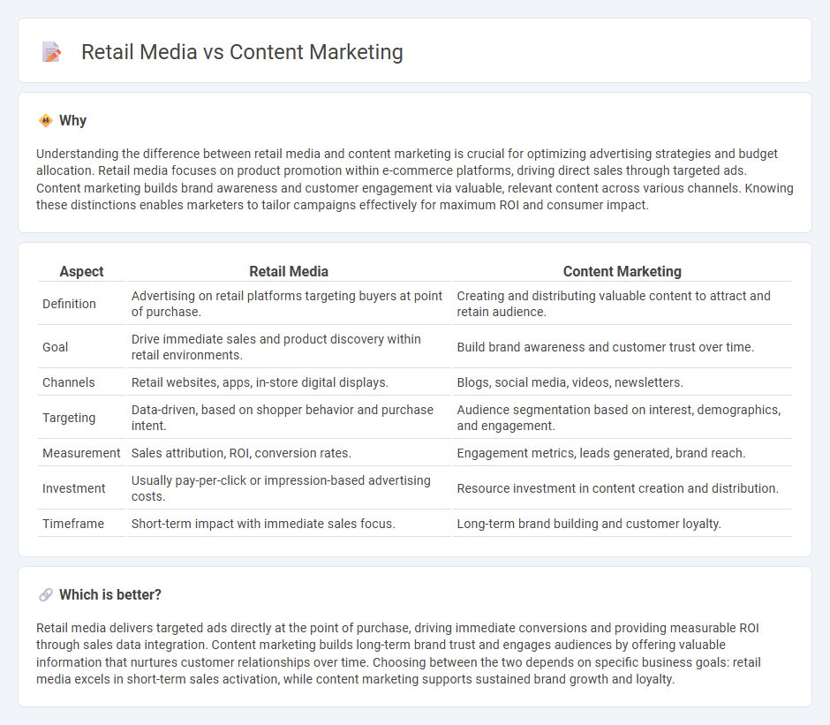The width and height of the screenshot is (830, 725).
Task: Click cell 'Audience segmentation based on interest'
Action: [622, 418]
